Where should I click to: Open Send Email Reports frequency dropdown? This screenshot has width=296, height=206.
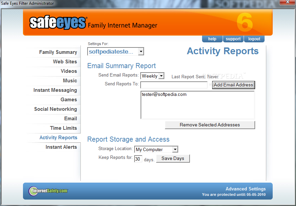[152, 76]
